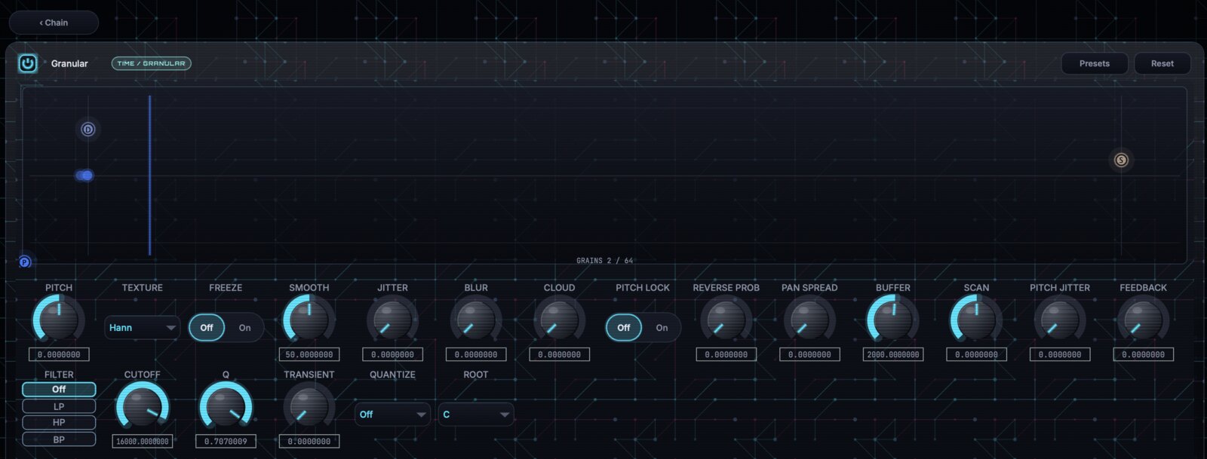This screenshot has width=1207, height=459.
Task: Click the Transient value field
Action: point(309,441)
